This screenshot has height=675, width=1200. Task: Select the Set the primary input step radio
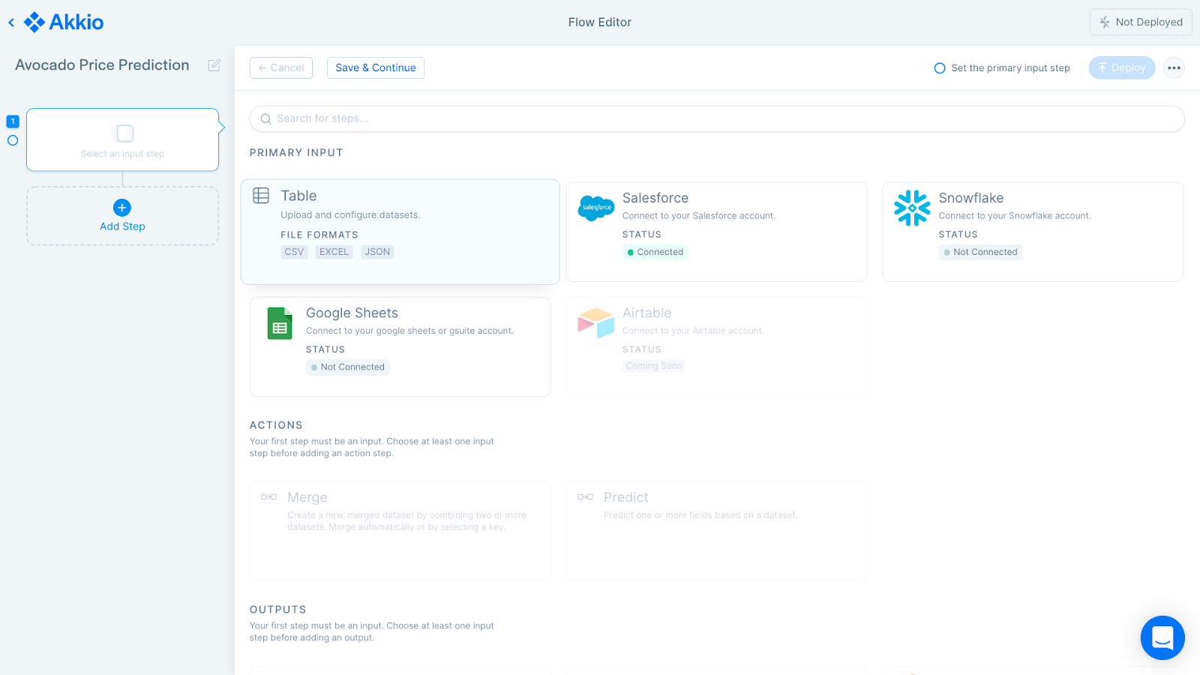[940, 67]
